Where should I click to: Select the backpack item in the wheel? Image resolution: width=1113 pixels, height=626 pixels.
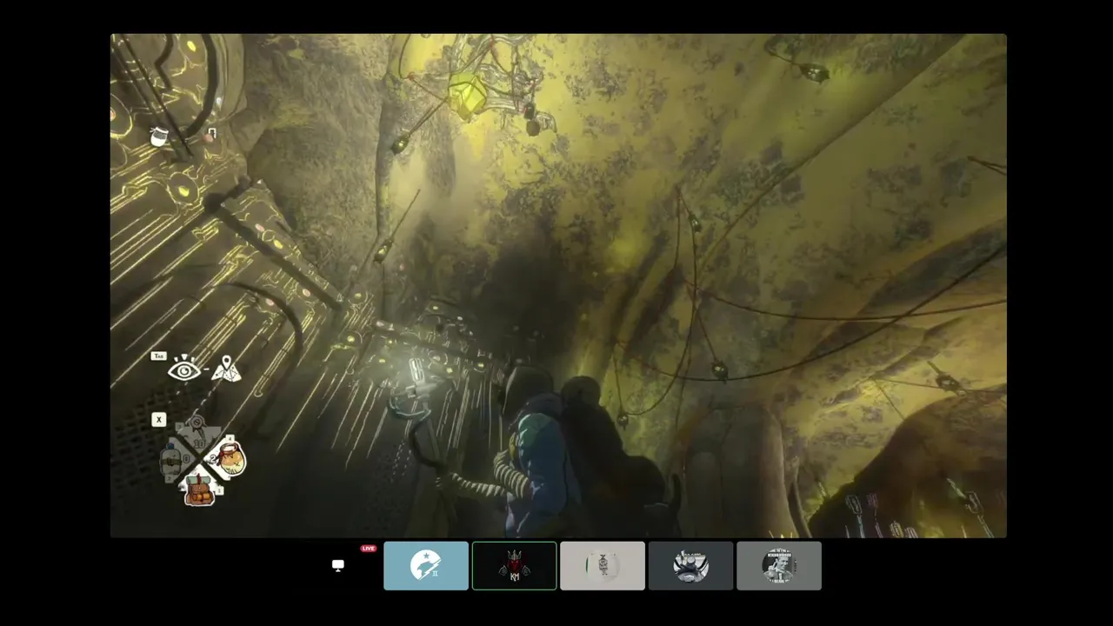click(199, 490)
